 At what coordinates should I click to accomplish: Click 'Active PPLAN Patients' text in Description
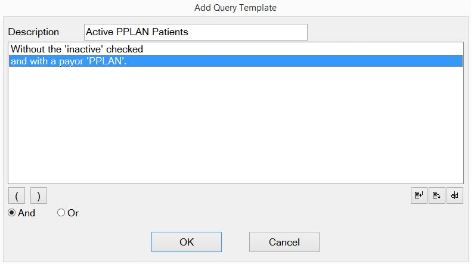tap(137, 32)
